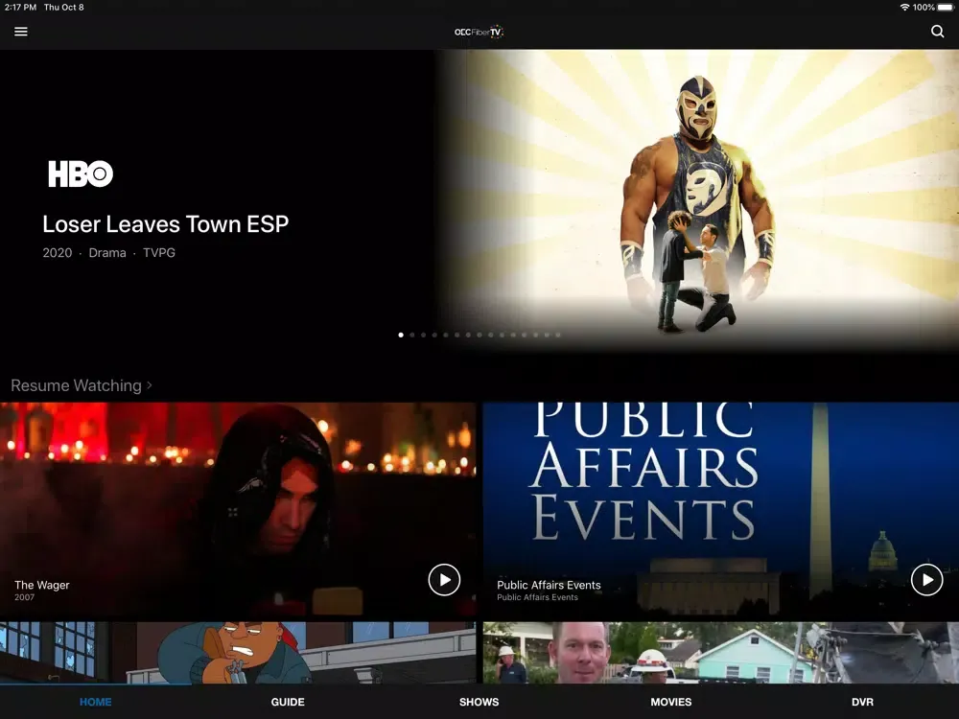Open the thumbnail showing workers in hard hats
This screenshot has height=719, width=959.
721,652
